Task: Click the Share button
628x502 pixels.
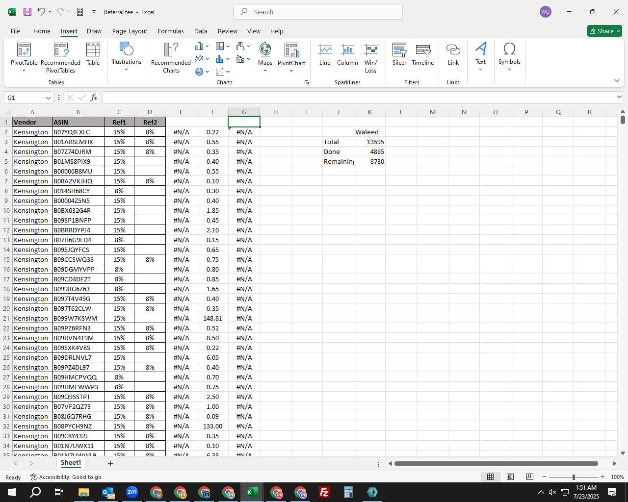Action: point(604,31)
